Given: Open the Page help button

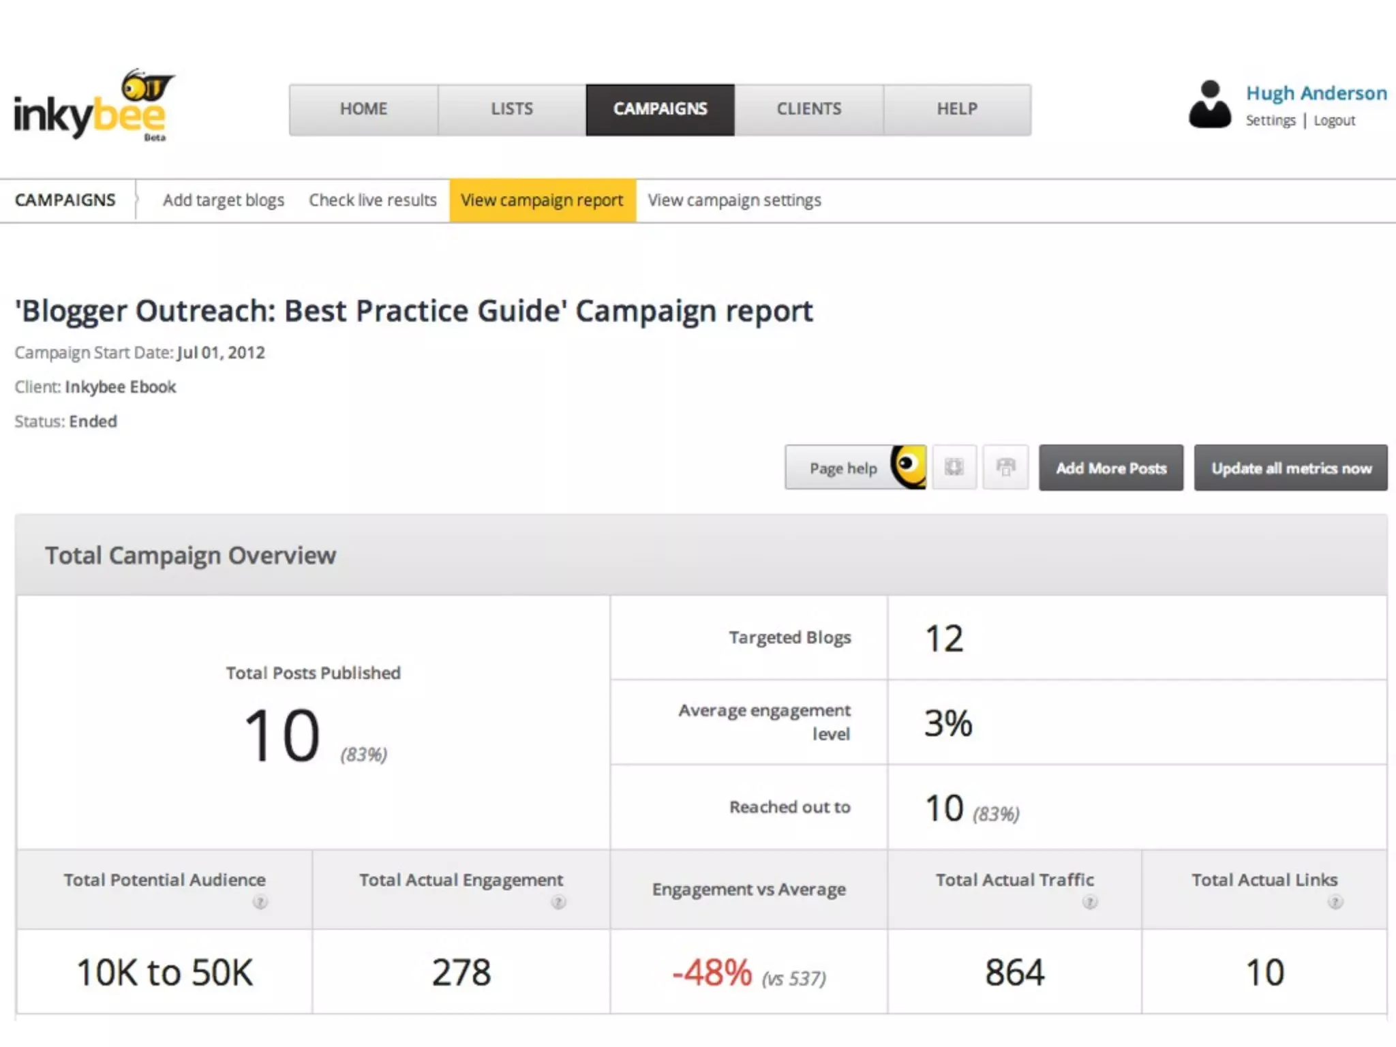Looking at the screenshot, I should (855, 468).
